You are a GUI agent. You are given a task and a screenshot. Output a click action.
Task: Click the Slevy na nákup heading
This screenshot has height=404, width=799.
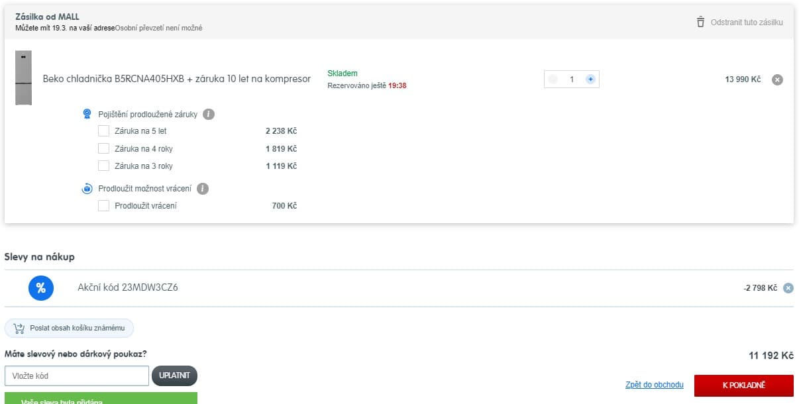pos(40,256)
